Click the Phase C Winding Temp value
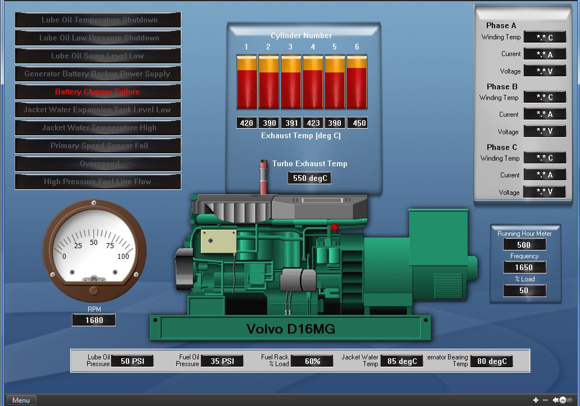The height and width of the screenshot is (406, 580). point(545,158)
